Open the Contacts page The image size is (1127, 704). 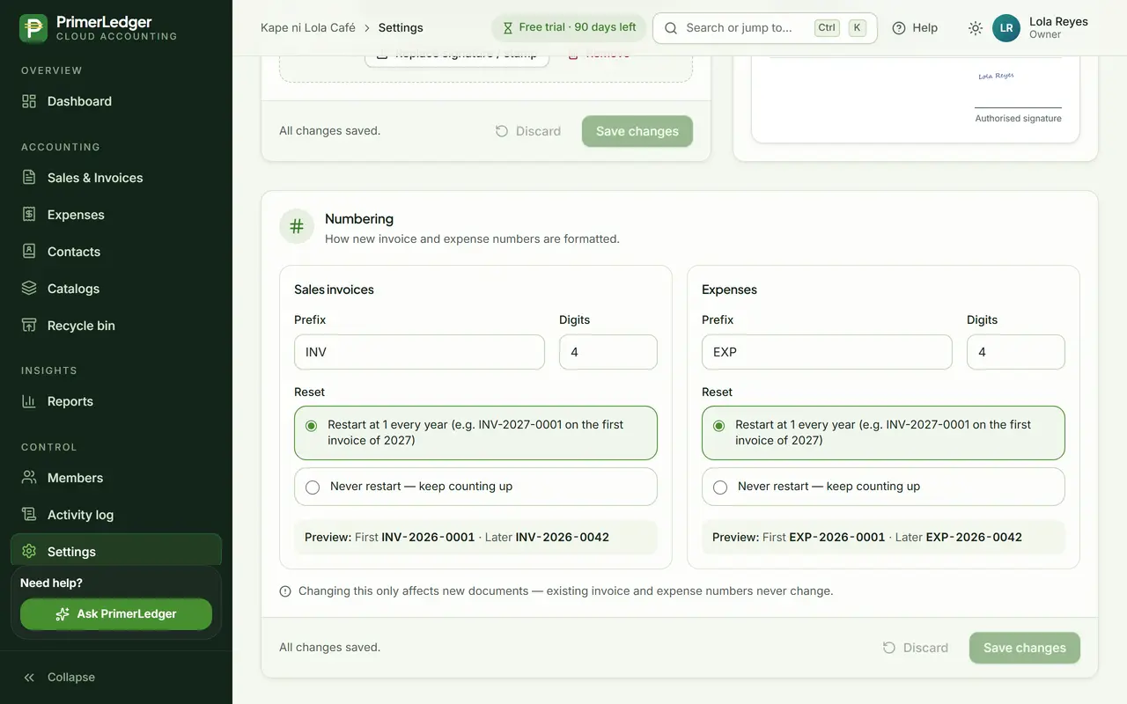tap(116, 252)
